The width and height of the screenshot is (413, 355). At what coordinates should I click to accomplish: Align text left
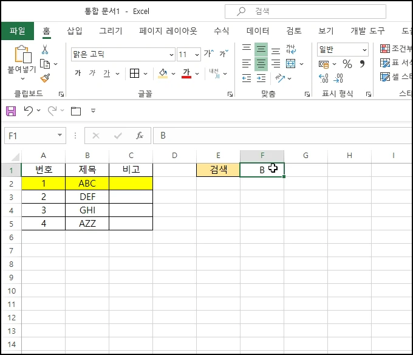coord(247,63)
